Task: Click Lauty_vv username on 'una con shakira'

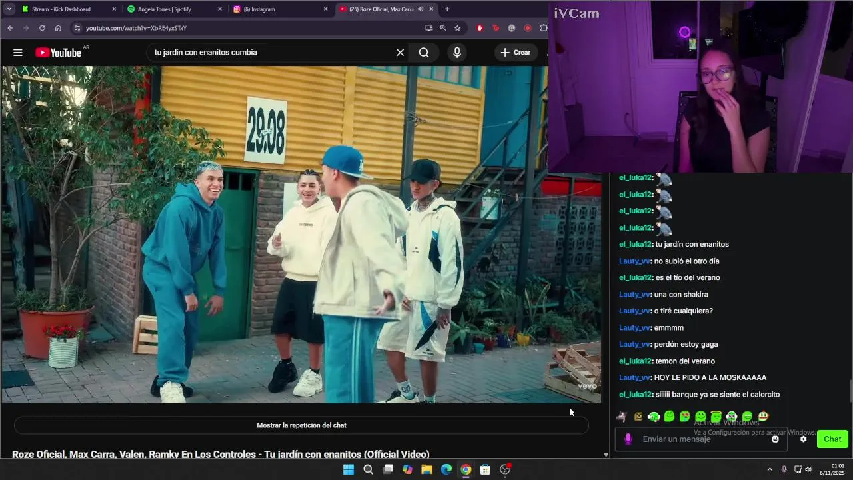Action: pyautogui.click(x=634, y=294)
